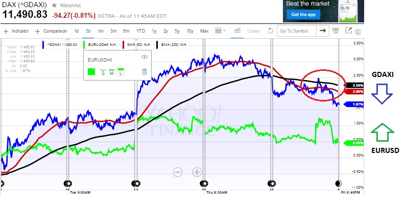Image resolution: width=406 pixels, height=209 pixels.
Task: Click the blue ^GDAXI legend color bar
Action: pyautogui.click(x=43, y=45)
